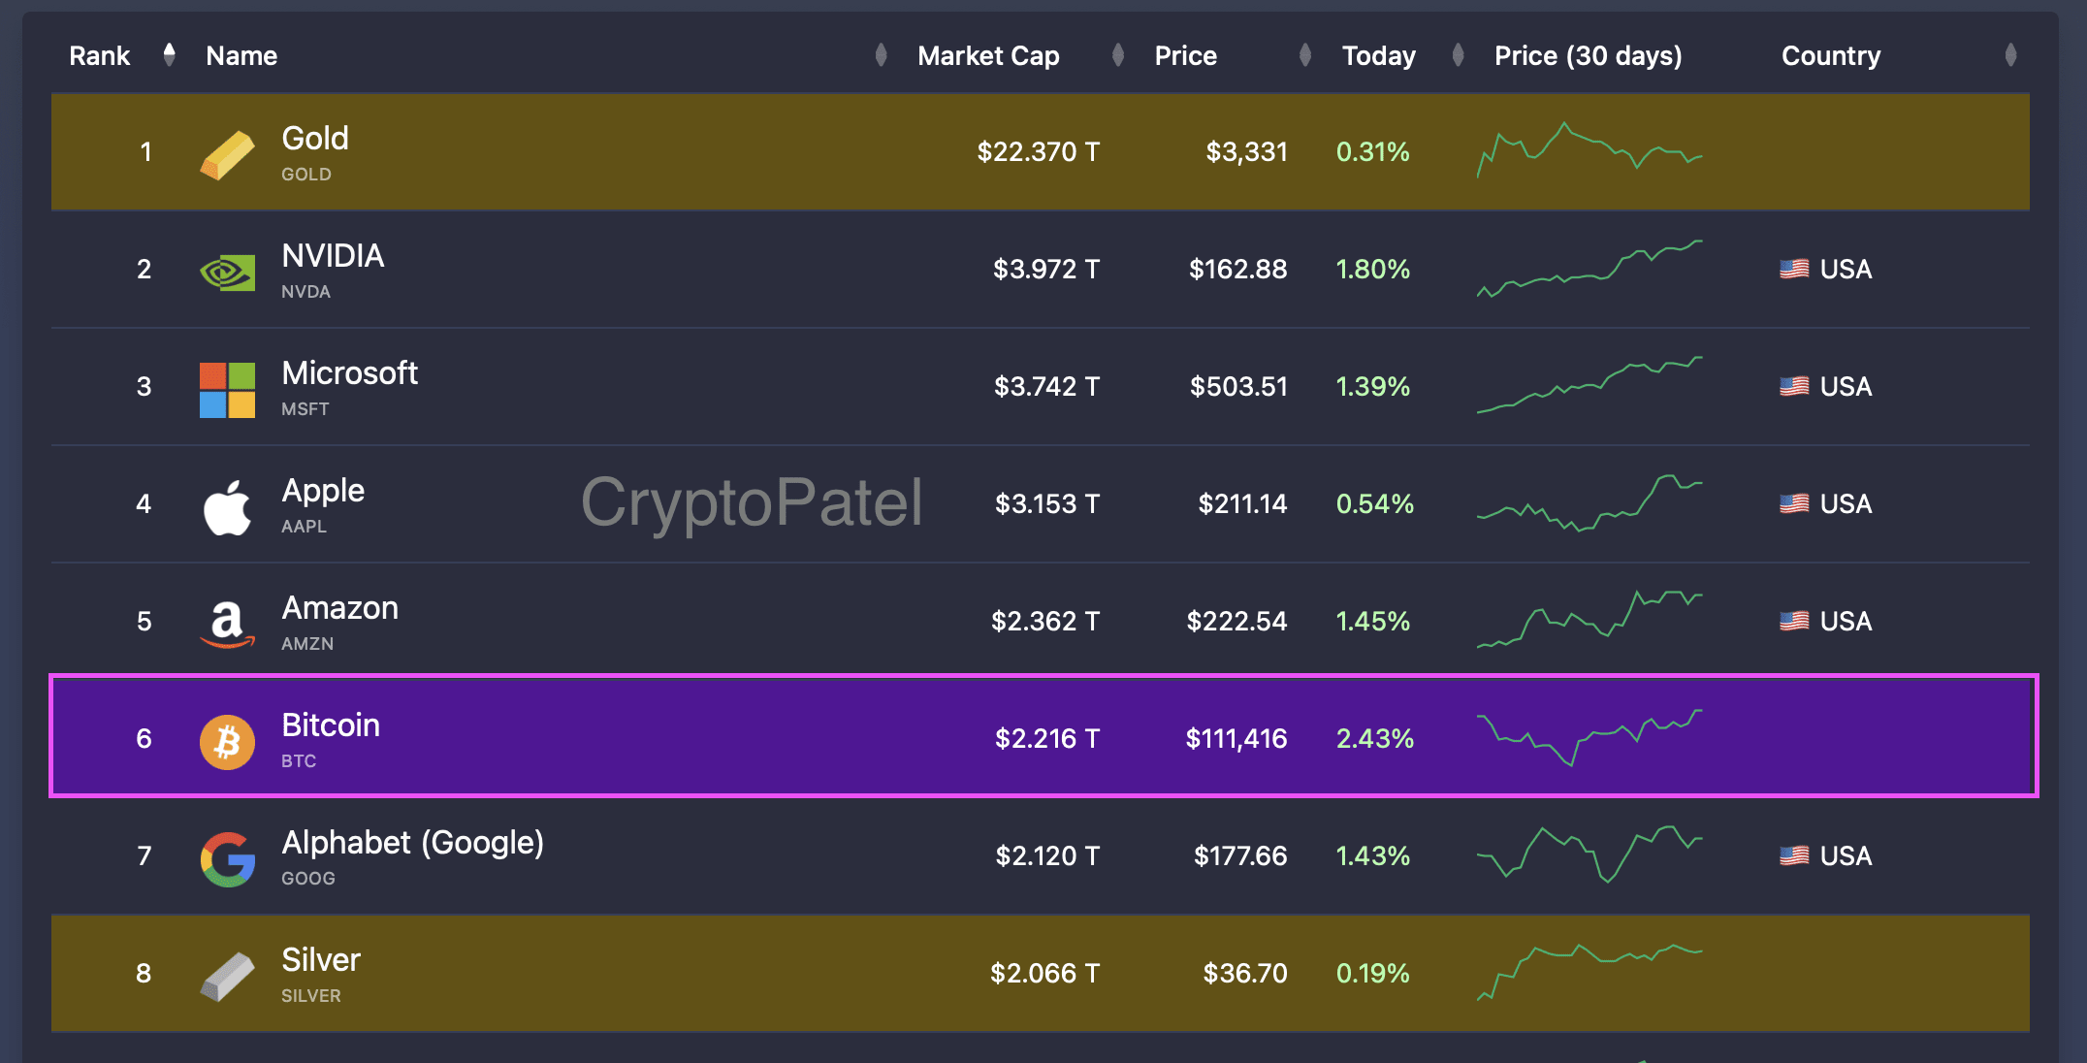Click the Apple logo icon
This screenshot has height=1063, width=2087.
coord(227,507)
